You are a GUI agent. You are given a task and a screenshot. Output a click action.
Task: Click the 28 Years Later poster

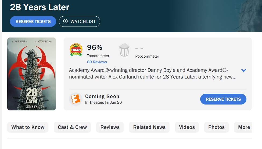point(31,74)
